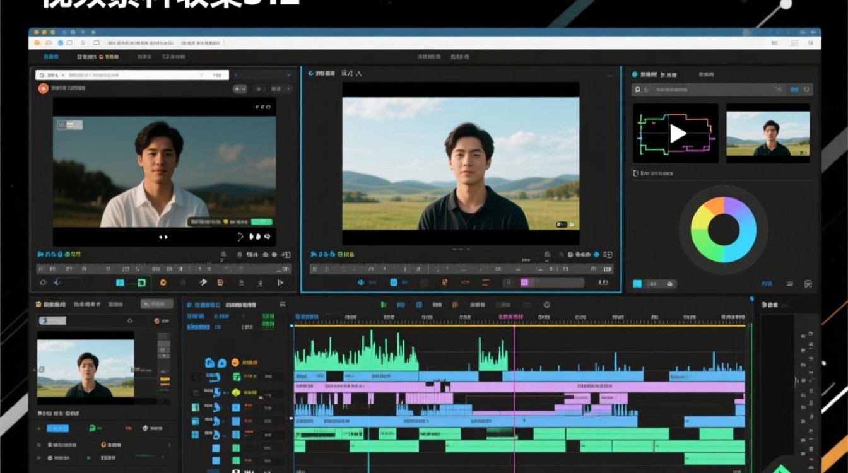Click the blue diamond icon below center preview
Image resolution: width=848 pixels, height=473 pixels.
coord(596,255)
